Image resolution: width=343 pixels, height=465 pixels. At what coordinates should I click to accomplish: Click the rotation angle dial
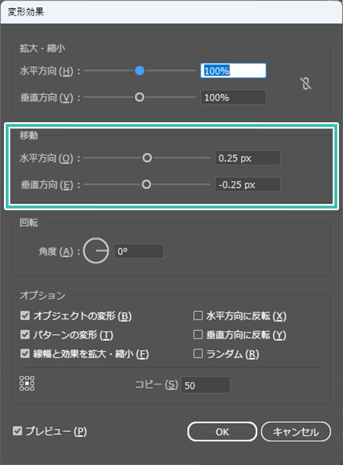(x=96, y=251)
